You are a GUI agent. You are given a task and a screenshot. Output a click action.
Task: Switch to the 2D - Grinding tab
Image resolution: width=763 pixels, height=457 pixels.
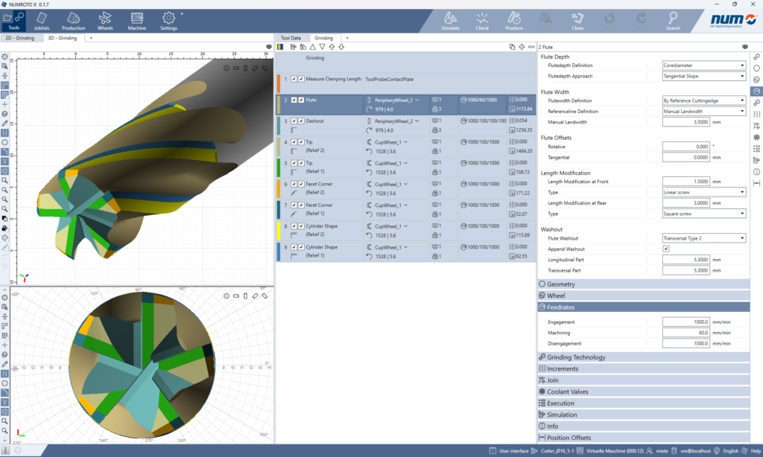click(x=20, y=37)
